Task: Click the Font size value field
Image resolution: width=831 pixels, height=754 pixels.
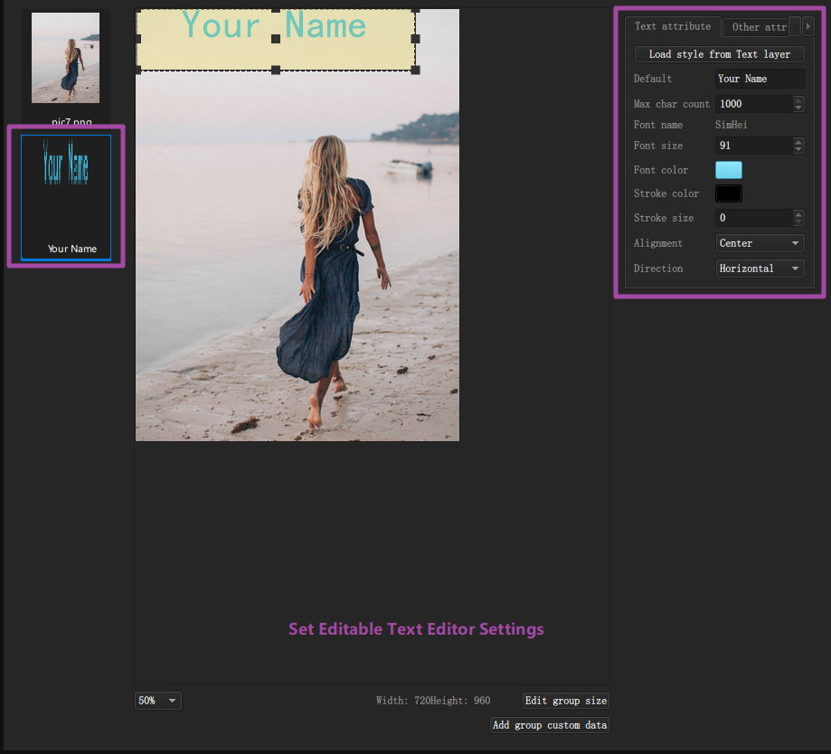Action: (753, 146)
